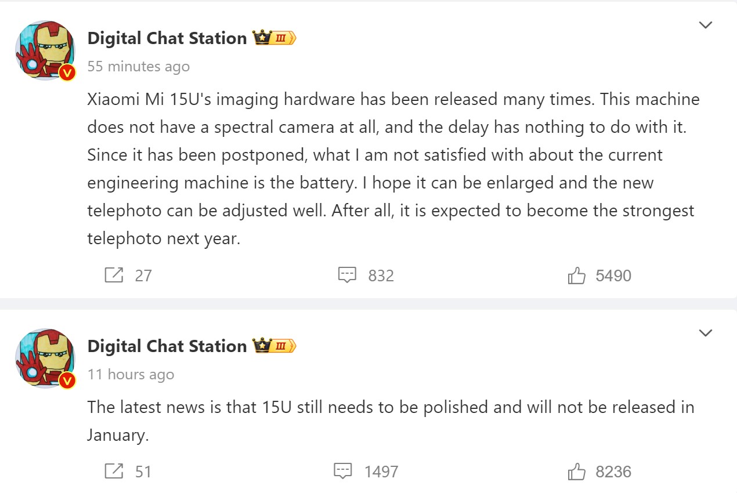Expand the options chevron on the second post

point(705,333)
